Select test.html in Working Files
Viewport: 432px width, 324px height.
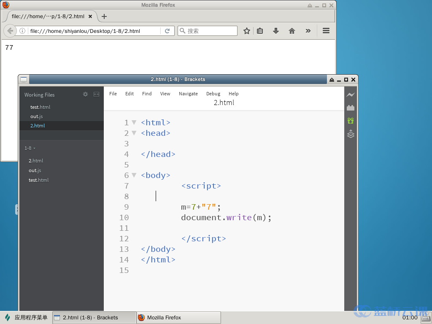coord(40,107)
